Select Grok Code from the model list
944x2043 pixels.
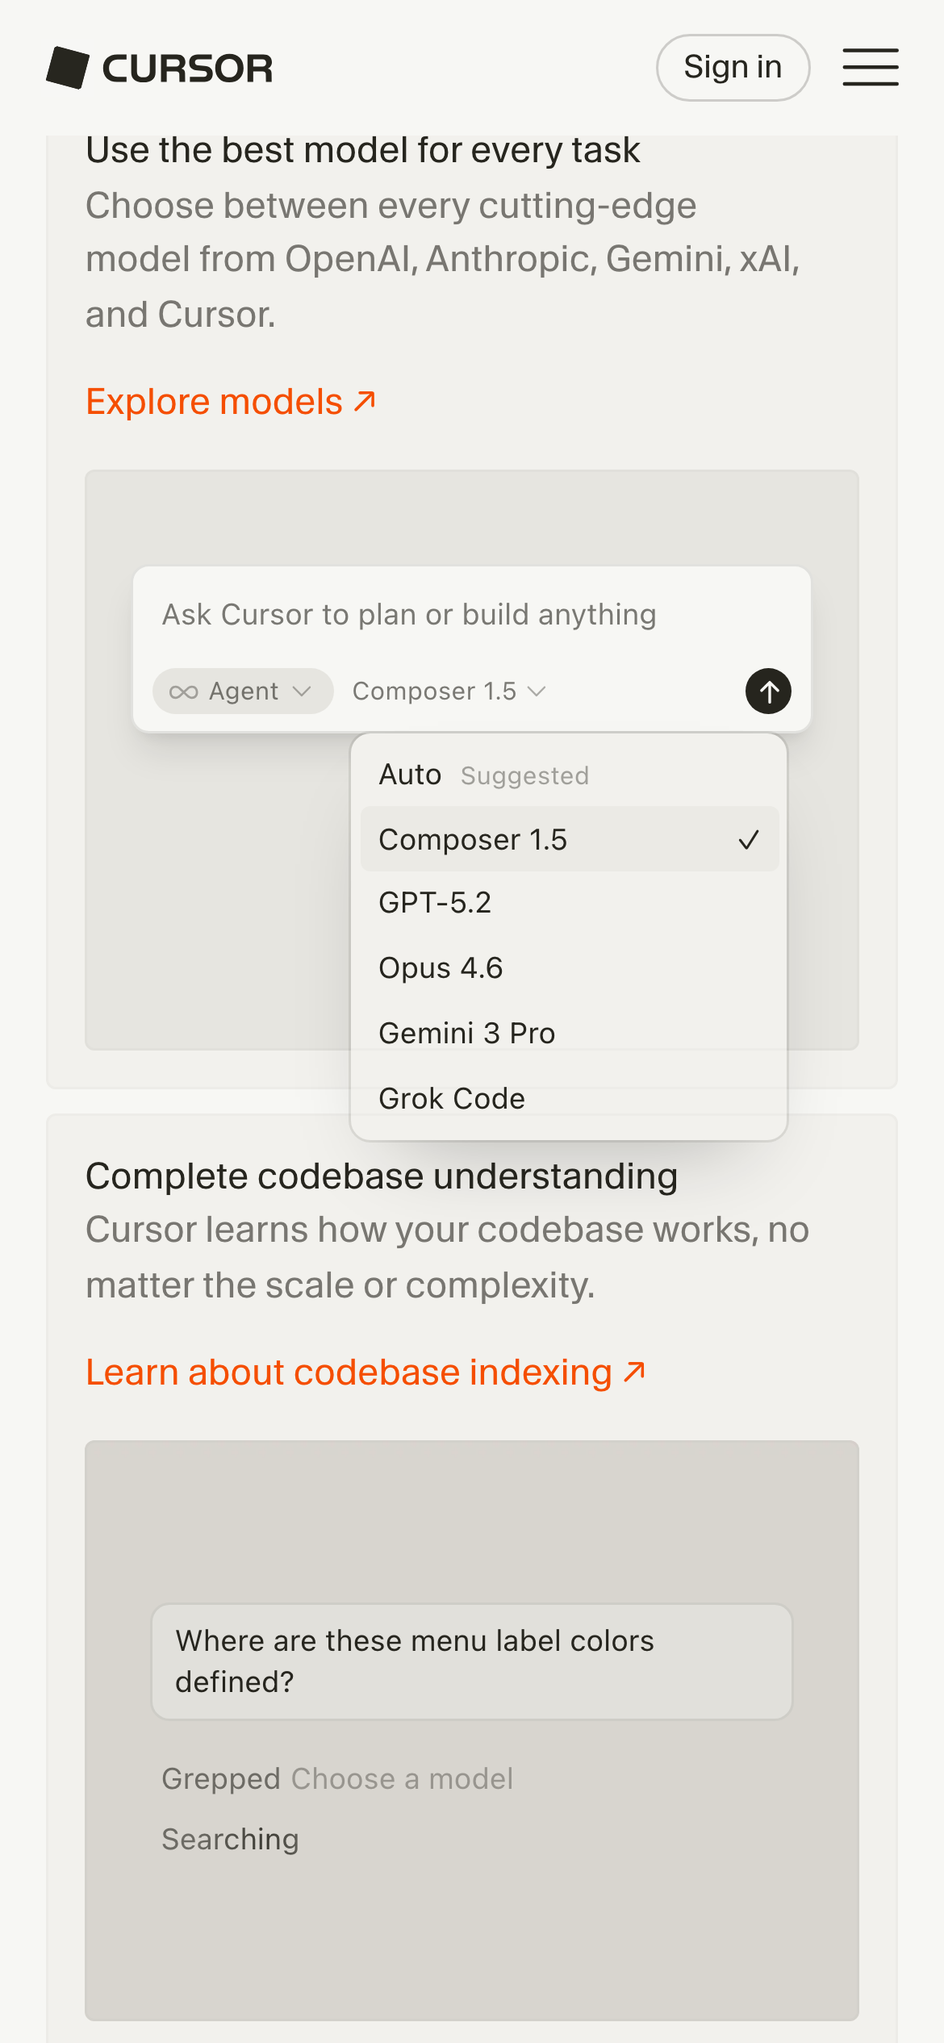click(x=452, y=1098)
